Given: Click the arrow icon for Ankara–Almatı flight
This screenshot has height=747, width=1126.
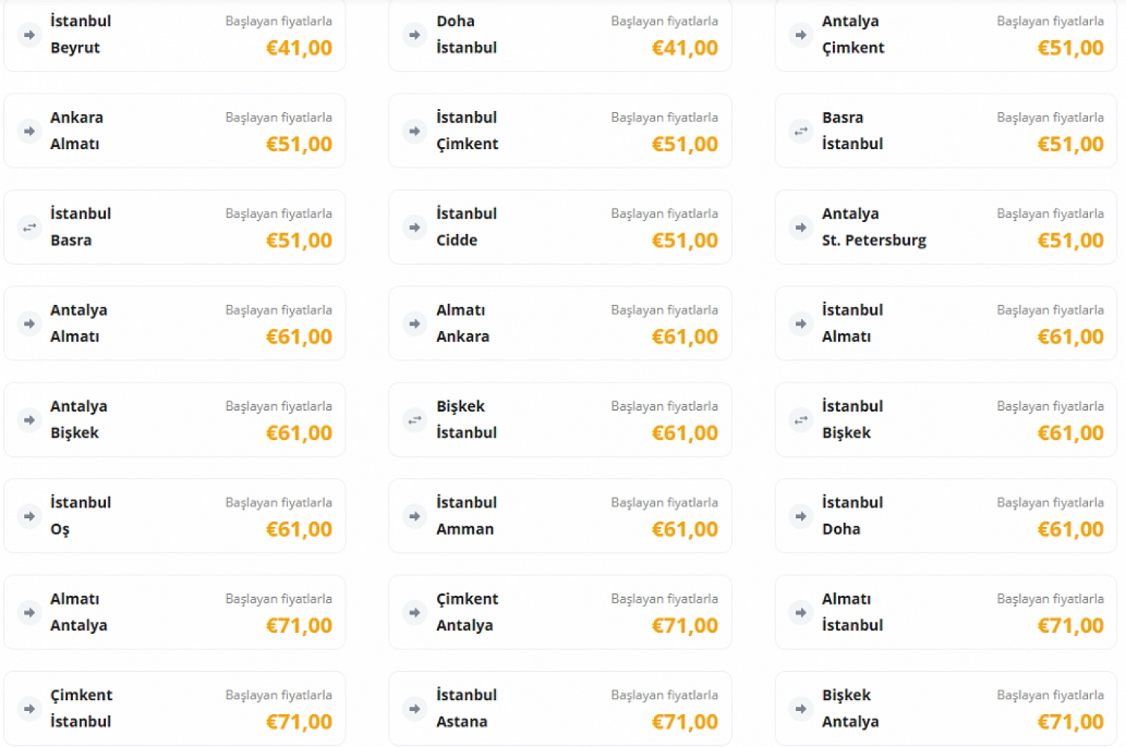Looking at the screenshot, I should 29,131.
